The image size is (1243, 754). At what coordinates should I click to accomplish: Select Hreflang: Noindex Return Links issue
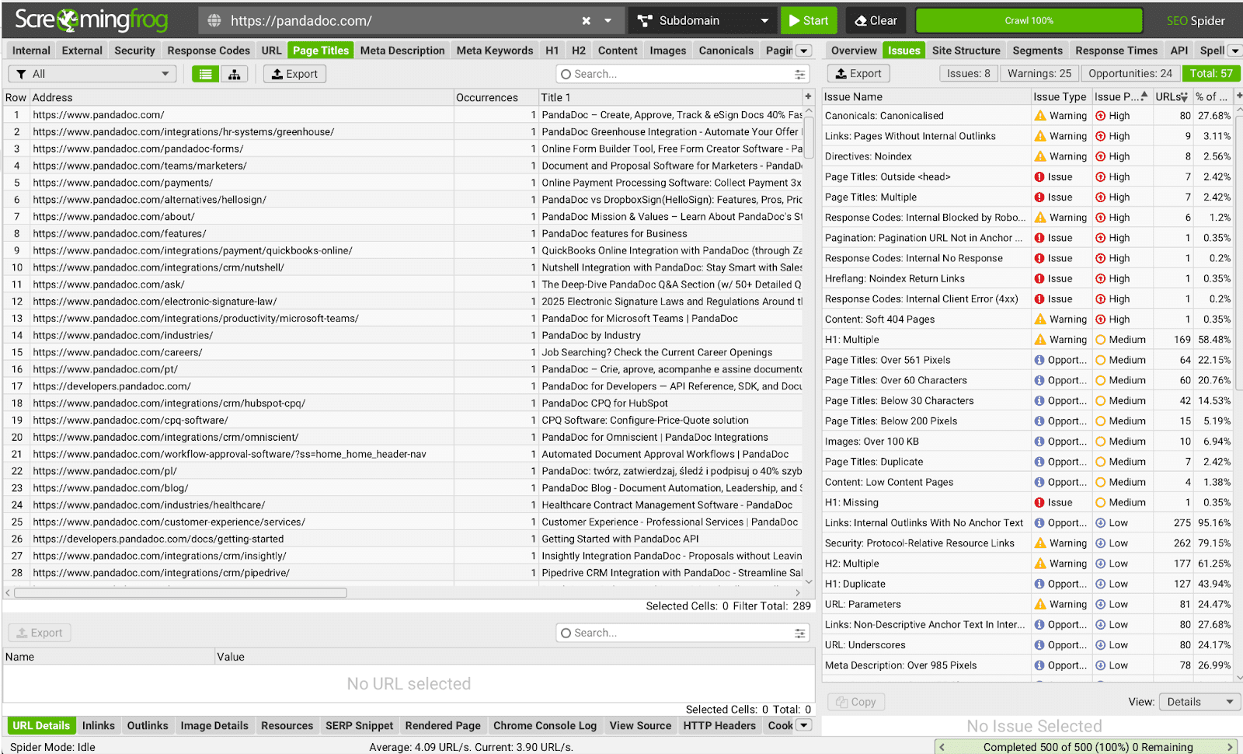[x=1028, y=278]
